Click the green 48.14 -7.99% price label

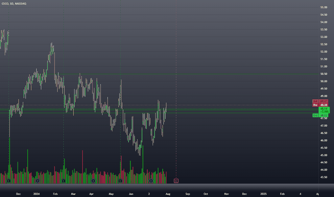coord(324,110)
